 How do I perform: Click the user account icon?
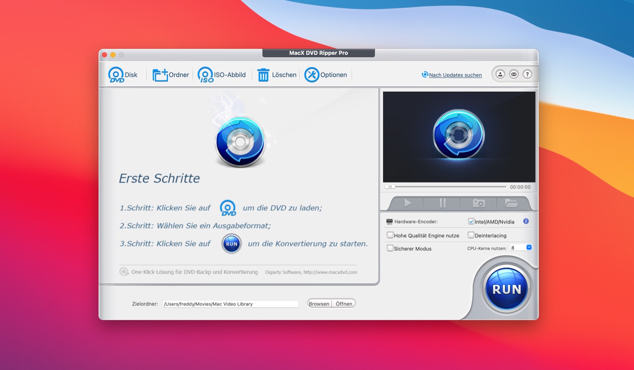tap(500, 74)
